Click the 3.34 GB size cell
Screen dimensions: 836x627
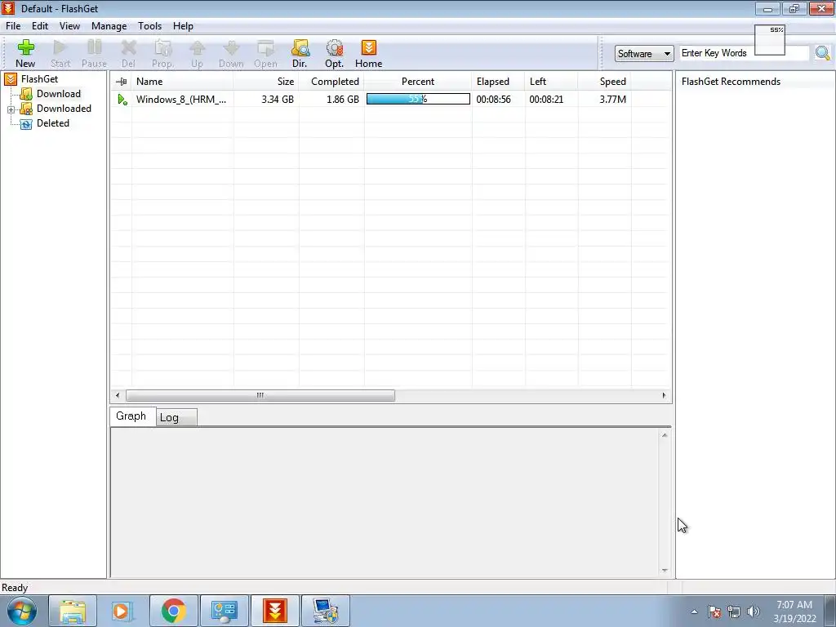tap(278, 99)
